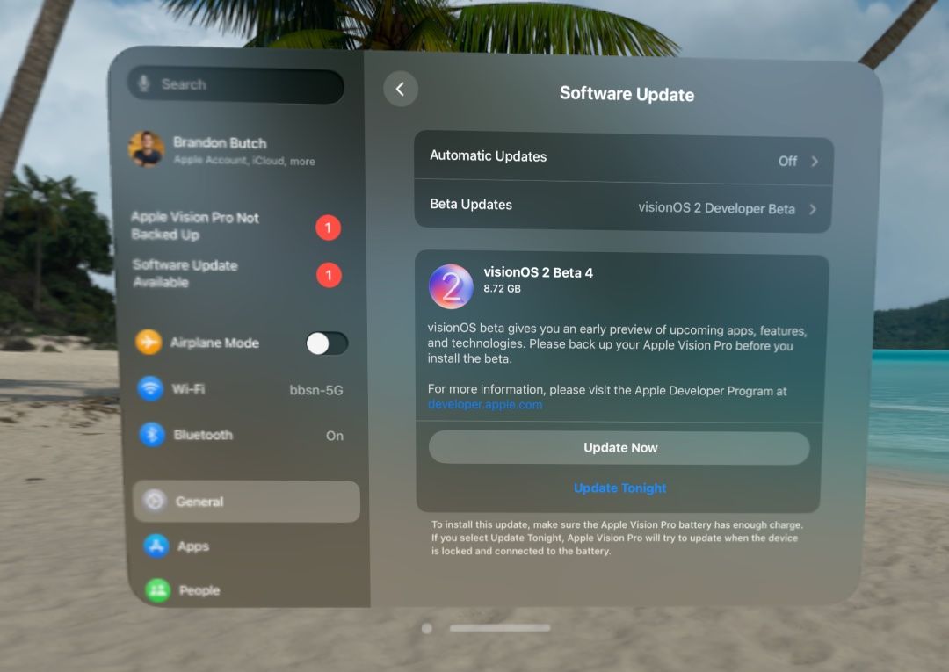Screen dimensions: 949x672
Task: Tap the microphone icon in Search
Action: coord(144,83)
